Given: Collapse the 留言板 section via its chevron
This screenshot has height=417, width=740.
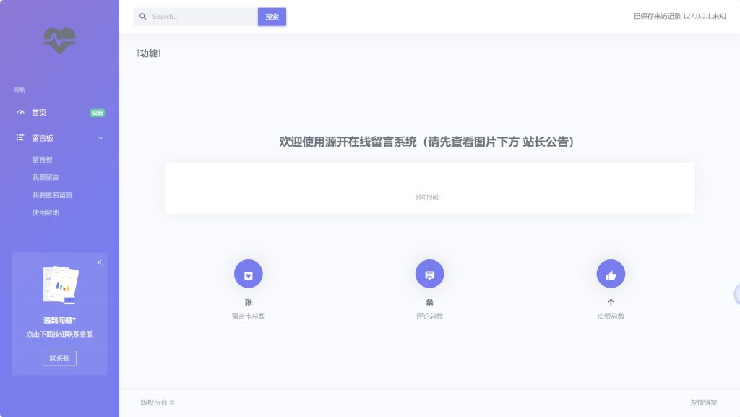Looking at the screenshot, I should 100,137.
